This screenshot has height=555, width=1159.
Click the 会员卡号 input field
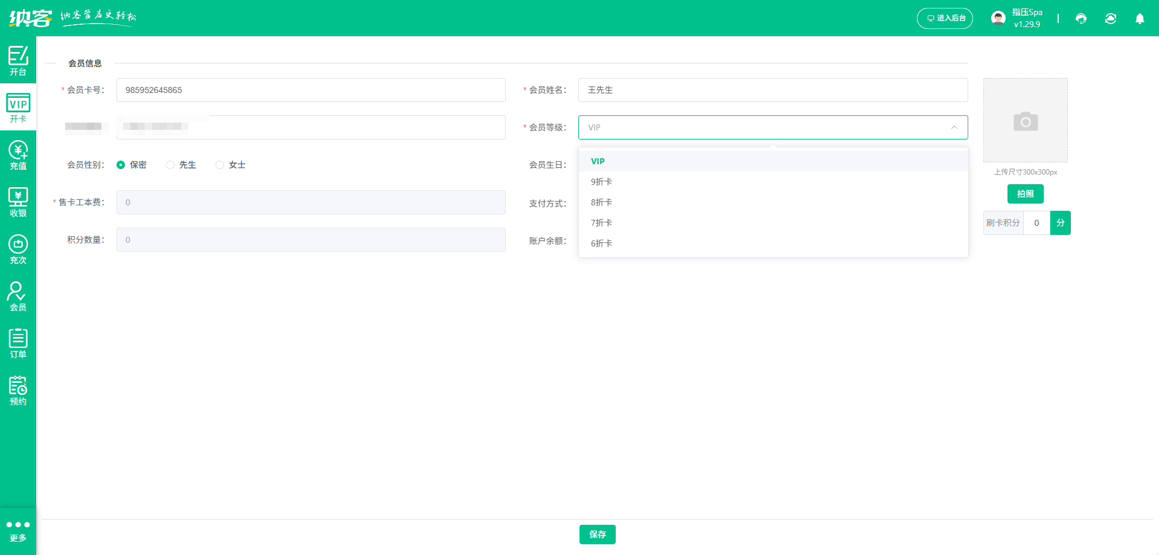[x=311, y=90]
